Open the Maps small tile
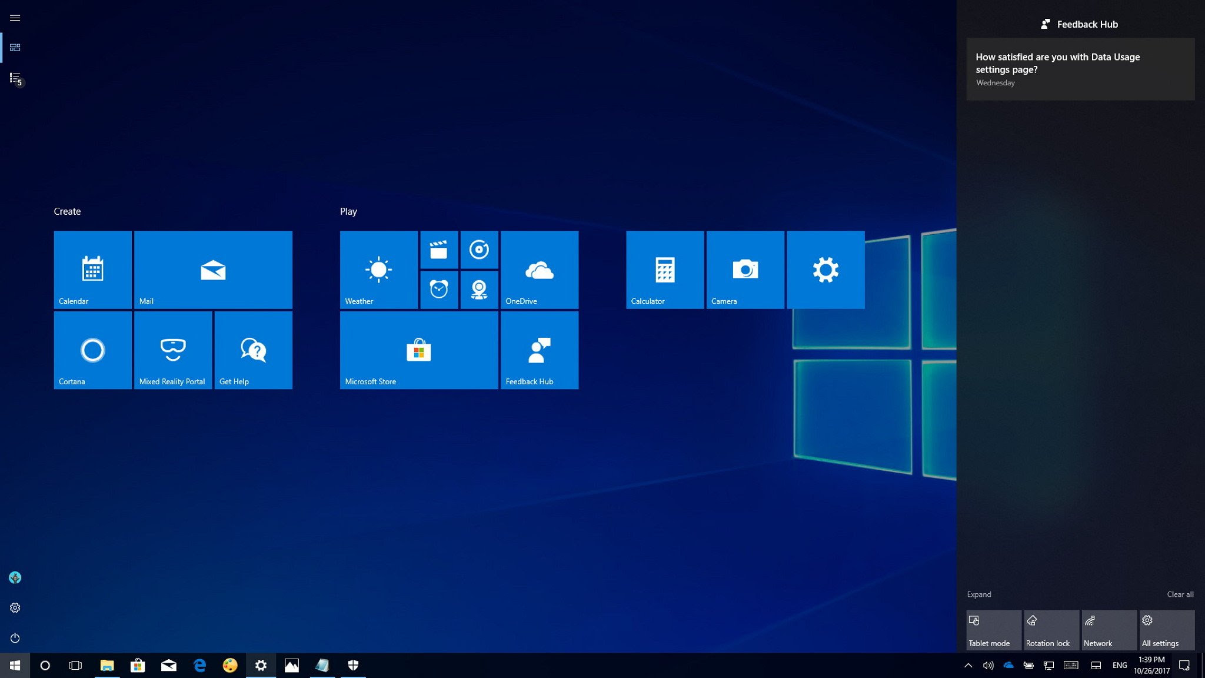Viewport: 1205px width, 678px height. point(479,290)
